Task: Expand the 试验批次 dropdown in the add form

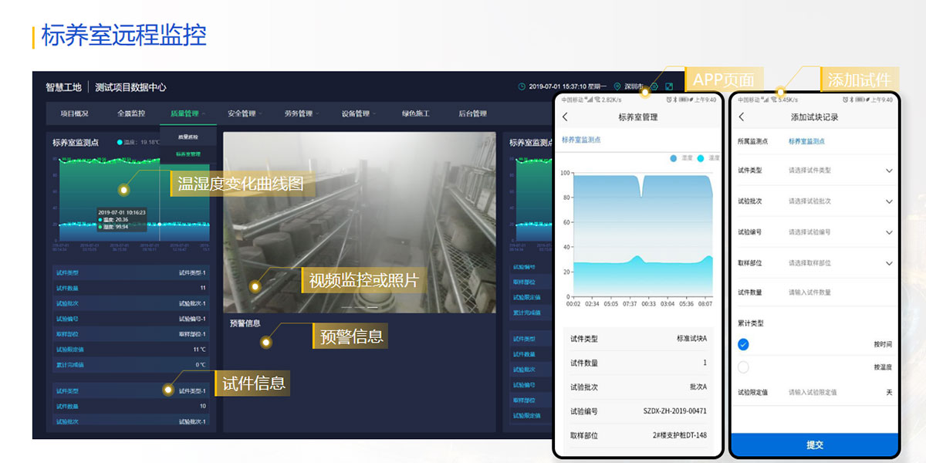Action: coord(889,201)
